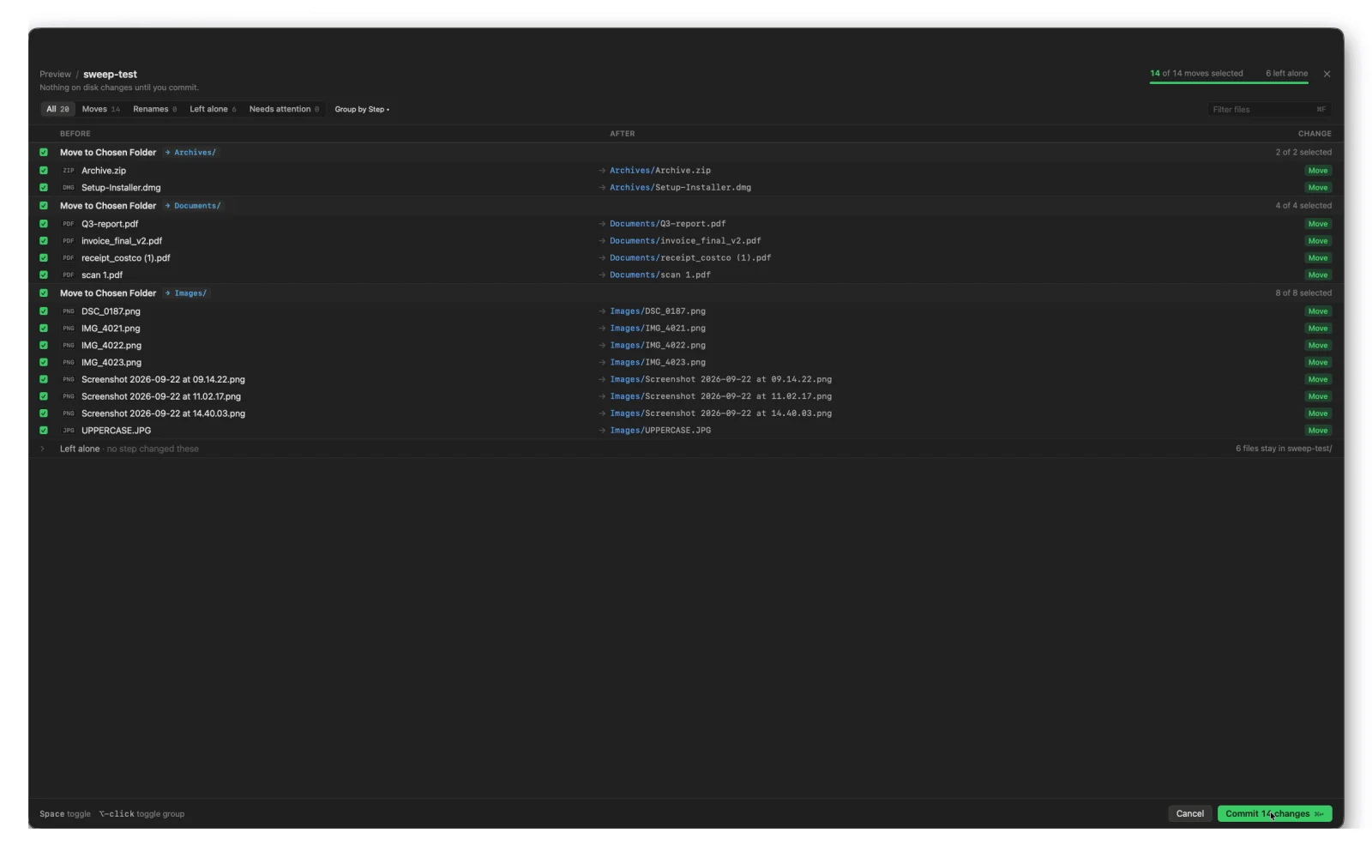This screenshot has height=857, width=1372.
Task: Click the PDF icon beside scan 1.pdf
Action: (x=69, y=275)
